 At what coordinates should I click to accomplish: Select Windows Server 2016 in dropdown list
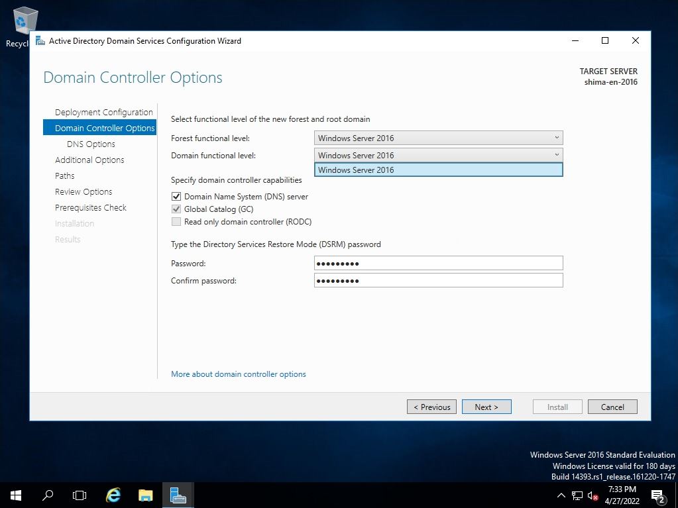439,170
